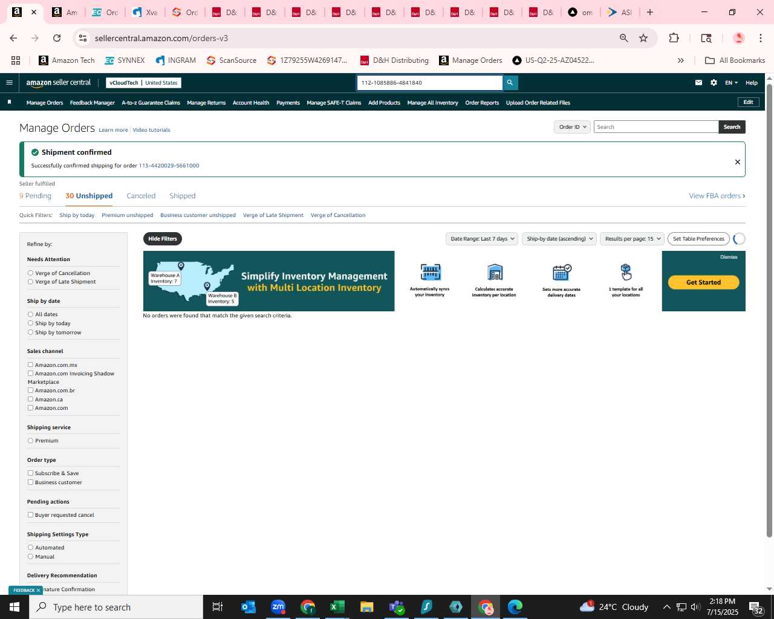774x619 pixels.
Task: Open the vCloudTech United States account switcher
Action: (143, 83)
